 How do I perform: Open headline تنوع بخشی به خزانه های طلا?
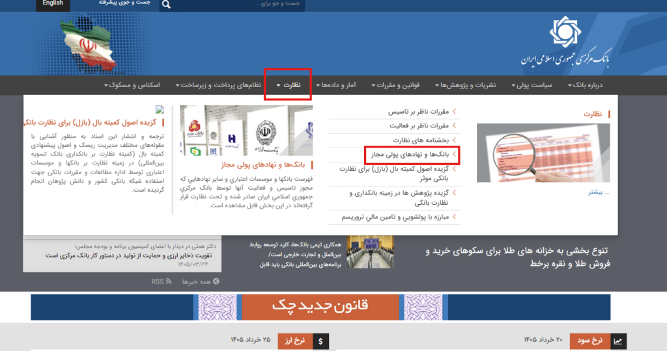pos(517,257)
